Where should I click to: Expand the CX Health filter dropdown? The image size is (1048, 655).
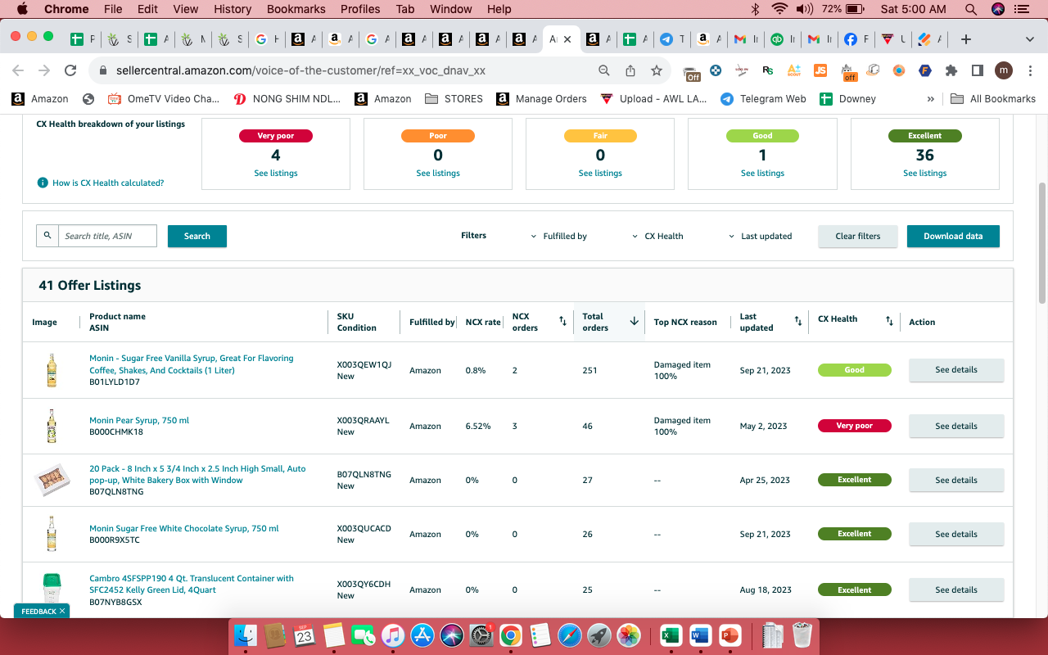(658, 236)
